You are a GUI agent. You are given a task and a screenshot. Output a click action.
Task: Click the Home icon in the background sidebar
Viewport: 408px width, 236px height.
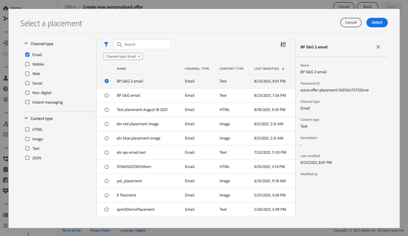click(x=5, y=8)
